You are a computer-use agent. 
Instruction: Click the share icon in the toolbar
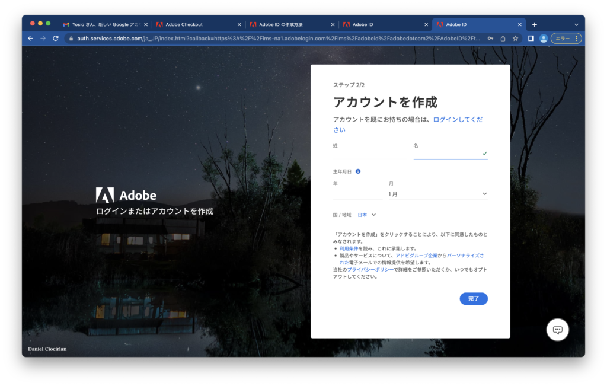point(503,38)
